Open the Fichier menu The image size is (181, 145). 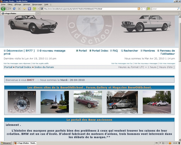pos(3,5)
